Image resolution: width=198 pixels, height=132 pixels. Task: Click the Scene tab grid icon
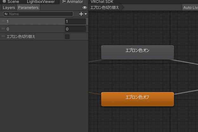pos(4,1)
